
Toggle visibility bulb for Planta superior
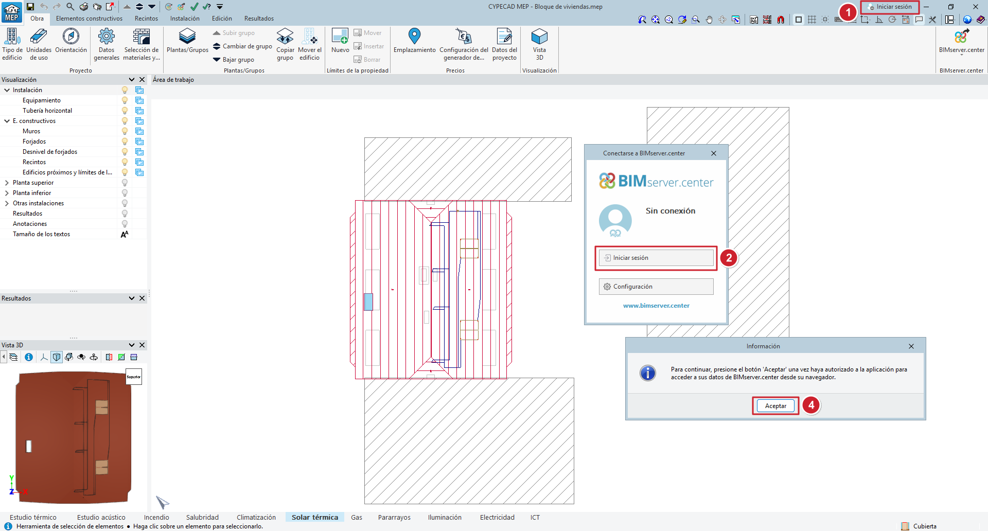tap(125, 183)
